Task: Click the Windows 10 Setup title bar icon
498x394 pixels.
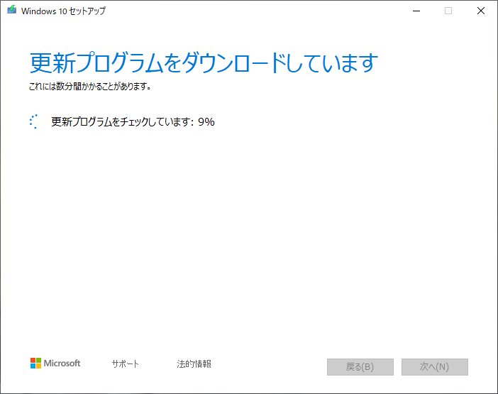Action: [11, 11]
